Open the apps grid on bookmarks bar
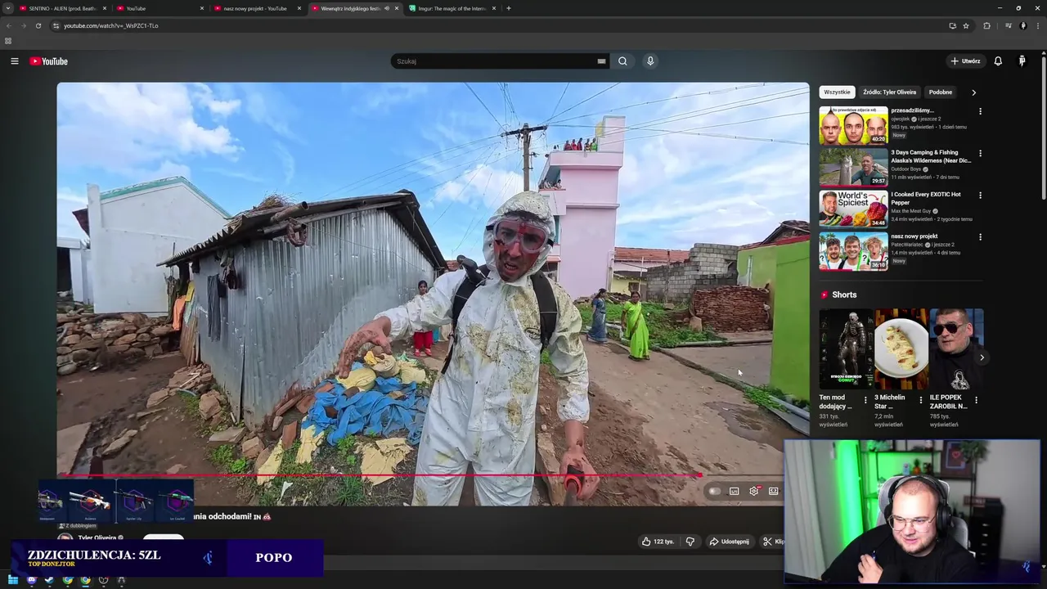1047x589 pixels. click(8, 41)
